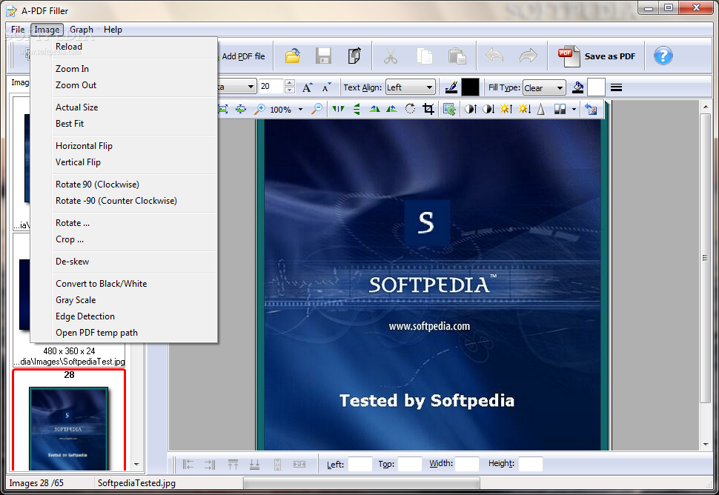Viewport: 719px width, 495px height.
Task: Click the thumbnail list scroll down arrow
Action: [x=136, y=465]
